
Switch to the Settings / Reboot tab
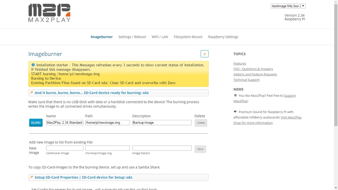coord(132,37)
